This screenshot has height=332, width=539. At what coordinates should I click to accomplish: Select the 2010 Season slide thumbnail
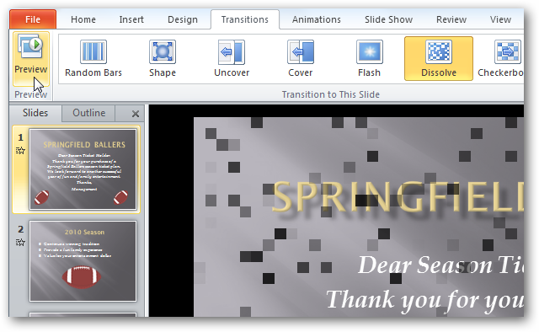(x=83, y=261)
